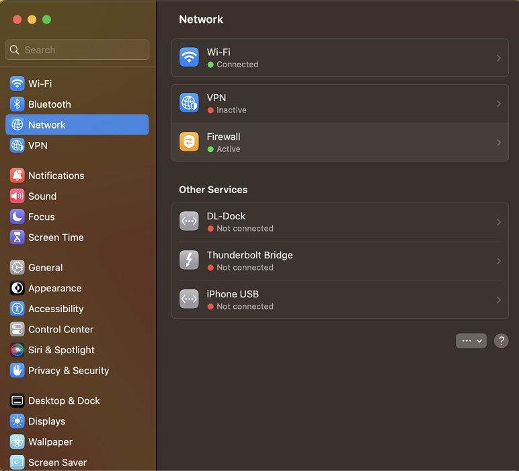Click the Thunderbolt Bridge lightning icon
The image size is (519, 471).
(x=189, y=260)
